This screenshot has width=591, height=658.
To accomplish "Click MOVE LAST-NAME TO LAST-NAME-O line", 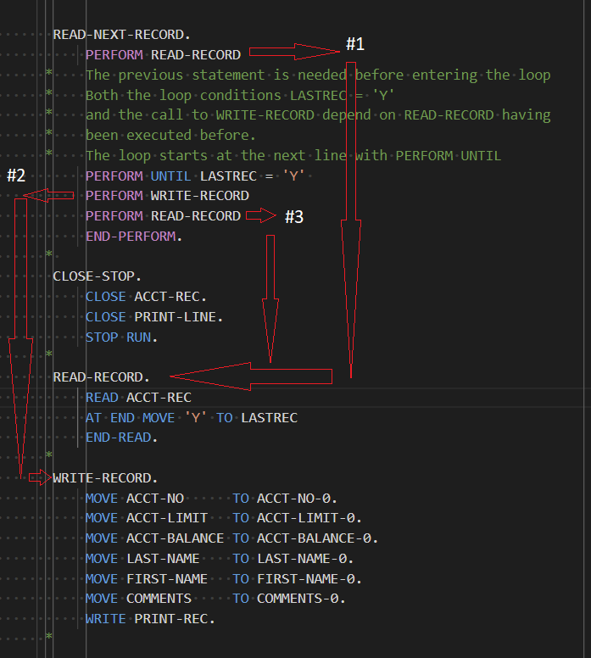I will (x=220, y=559).
